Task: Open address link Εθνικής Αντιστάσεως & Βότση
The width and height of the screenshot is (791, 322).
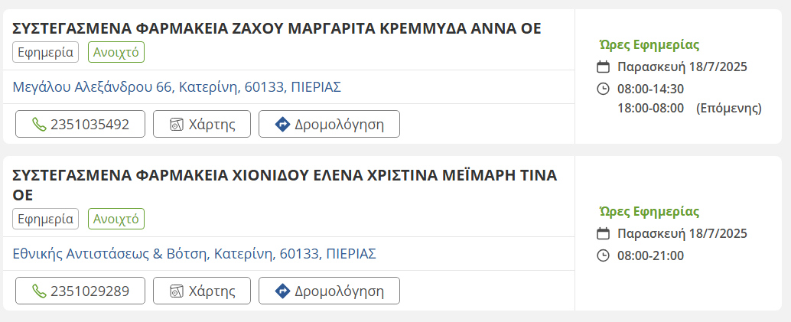Action: [194, 254]
